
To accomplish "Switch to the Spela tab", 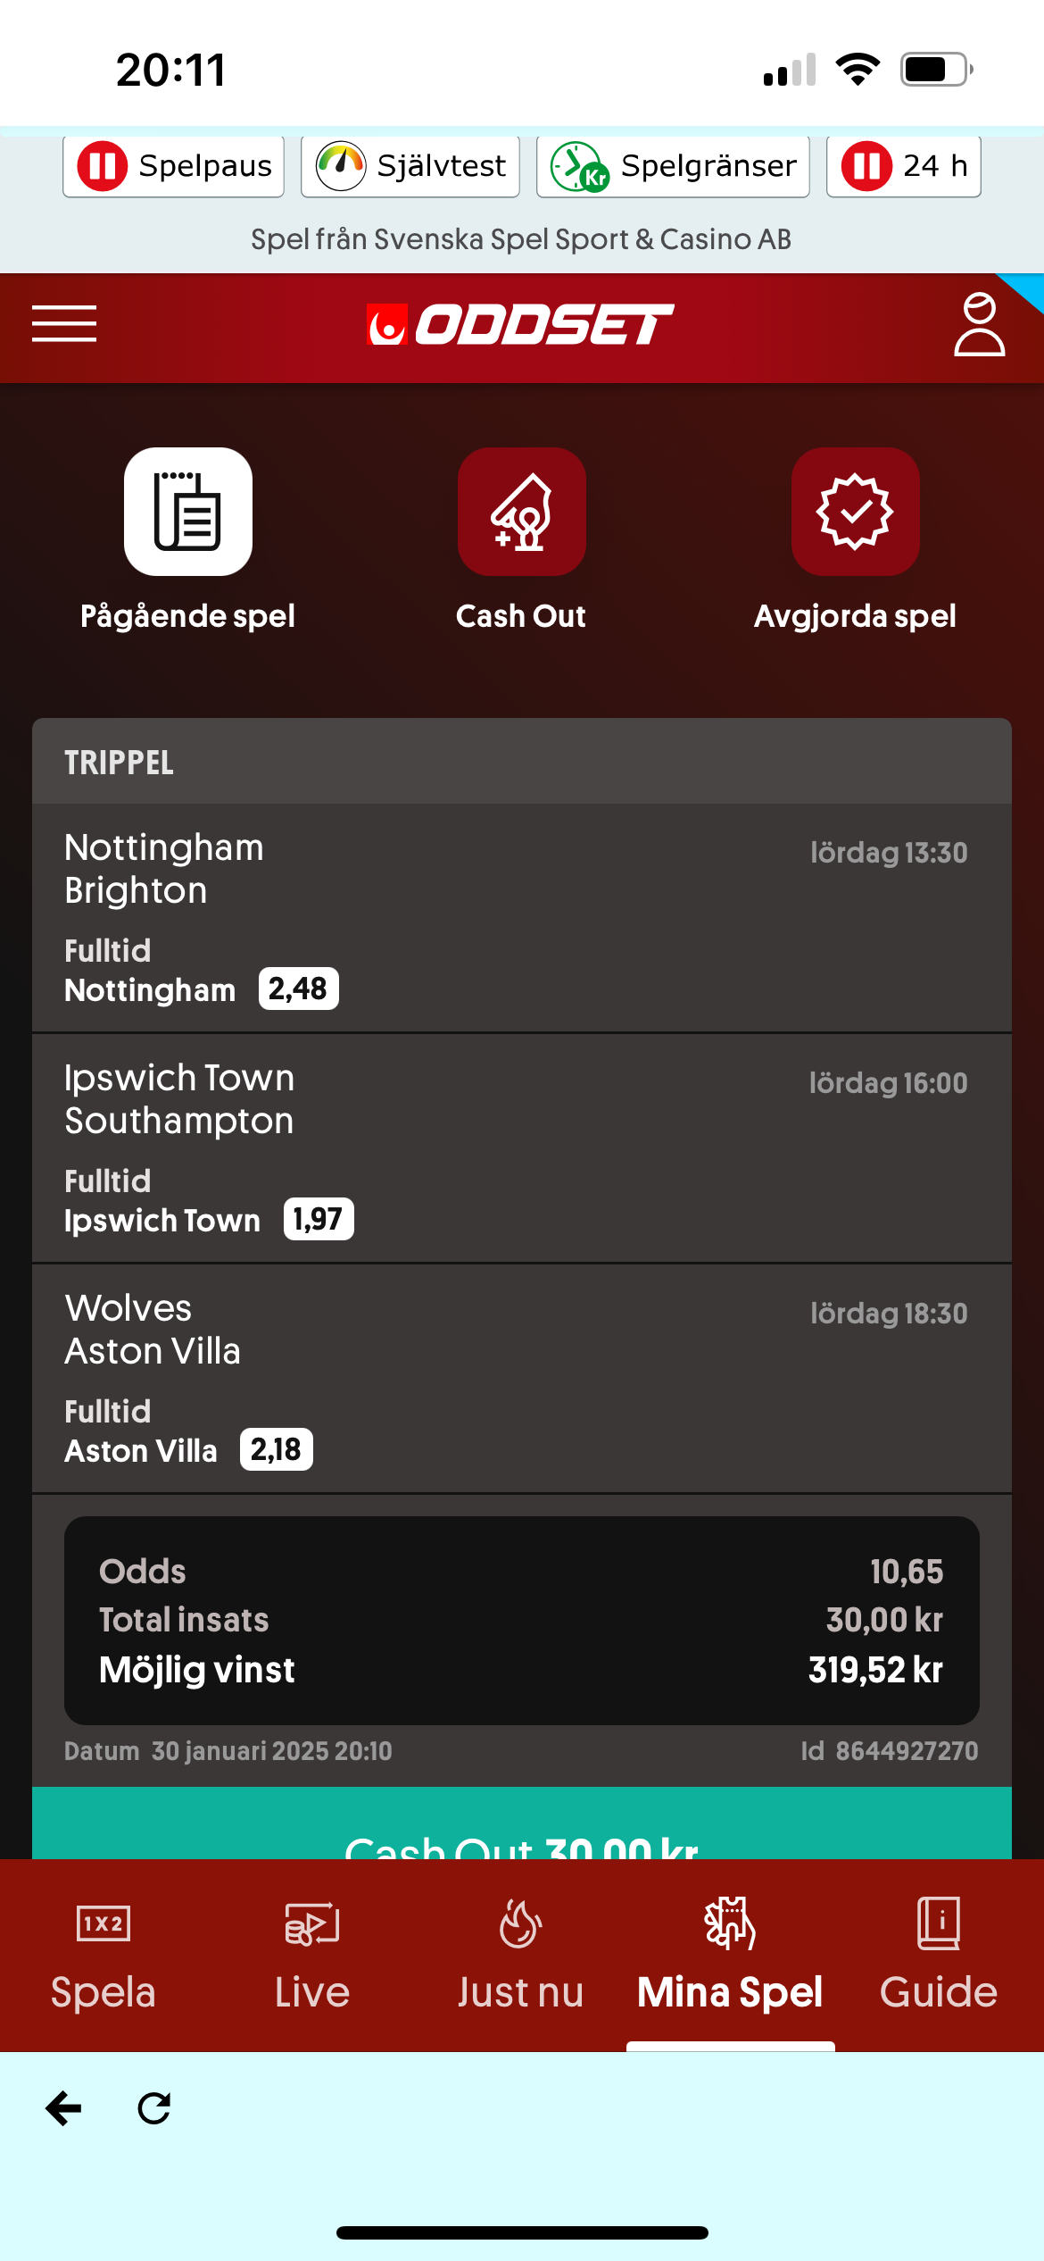I will 104,1956.
